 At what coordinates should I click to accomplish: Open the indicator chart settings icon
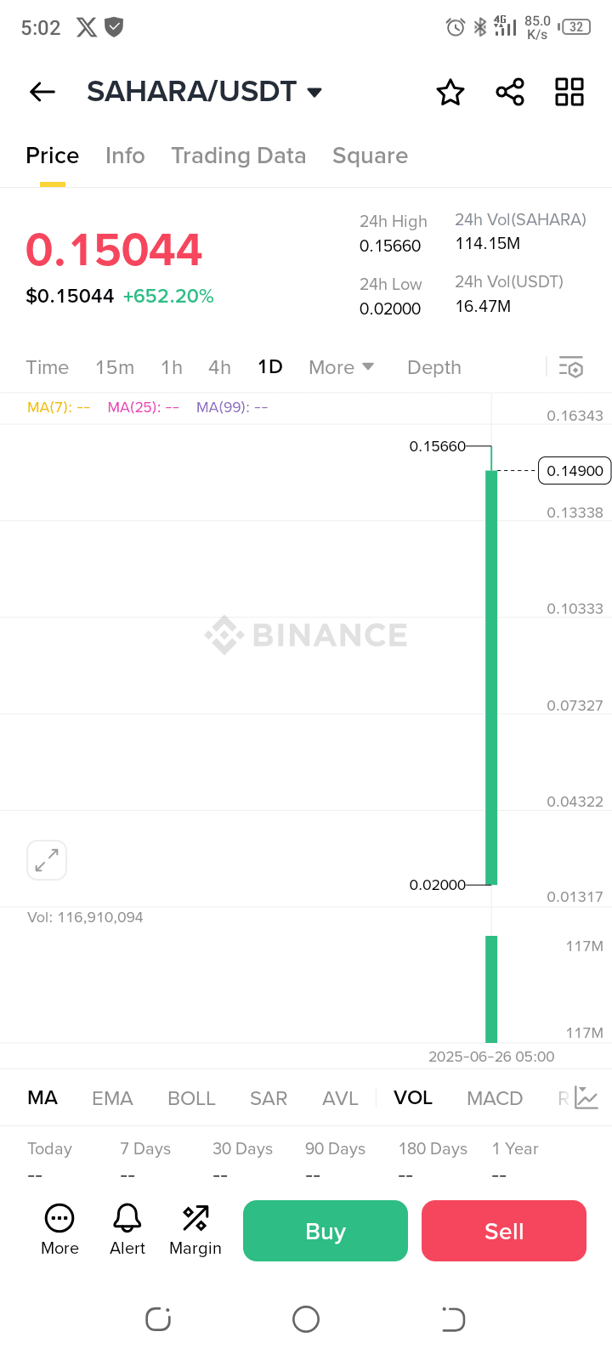pos(586,1098)
